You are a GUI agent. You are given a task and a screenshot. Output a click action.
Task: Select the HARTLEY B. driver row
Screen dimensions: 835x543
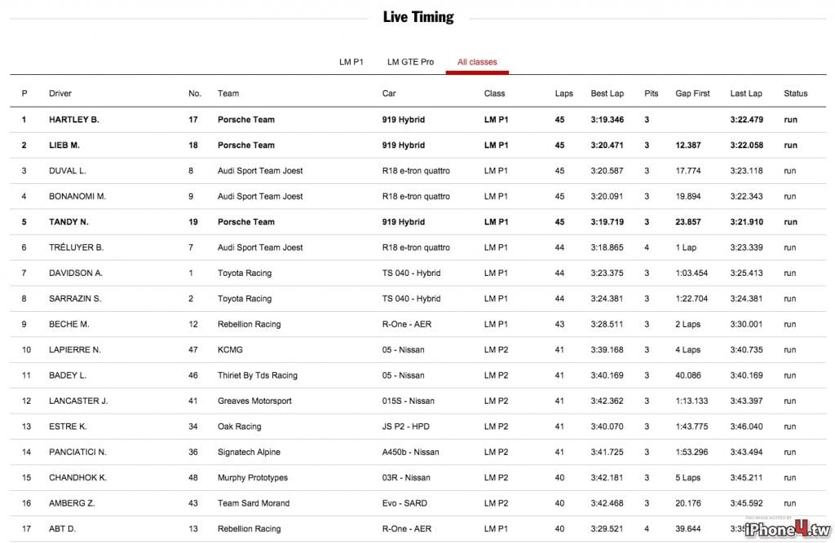[417, 120]
